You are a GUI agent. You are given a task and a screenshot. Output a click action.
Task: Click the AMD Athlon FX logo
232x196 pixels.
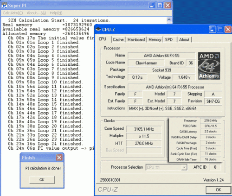(x=209, y=66)
